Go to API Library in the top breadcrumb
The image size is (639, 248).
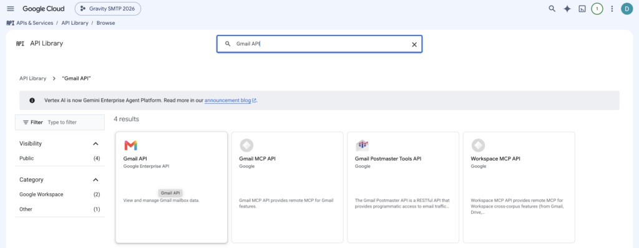[x=75, y=23]
